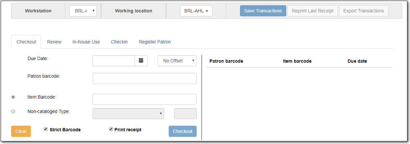Click Reprint Last Receipt button
Screen dimensions: 410x144
click(313, 11)
